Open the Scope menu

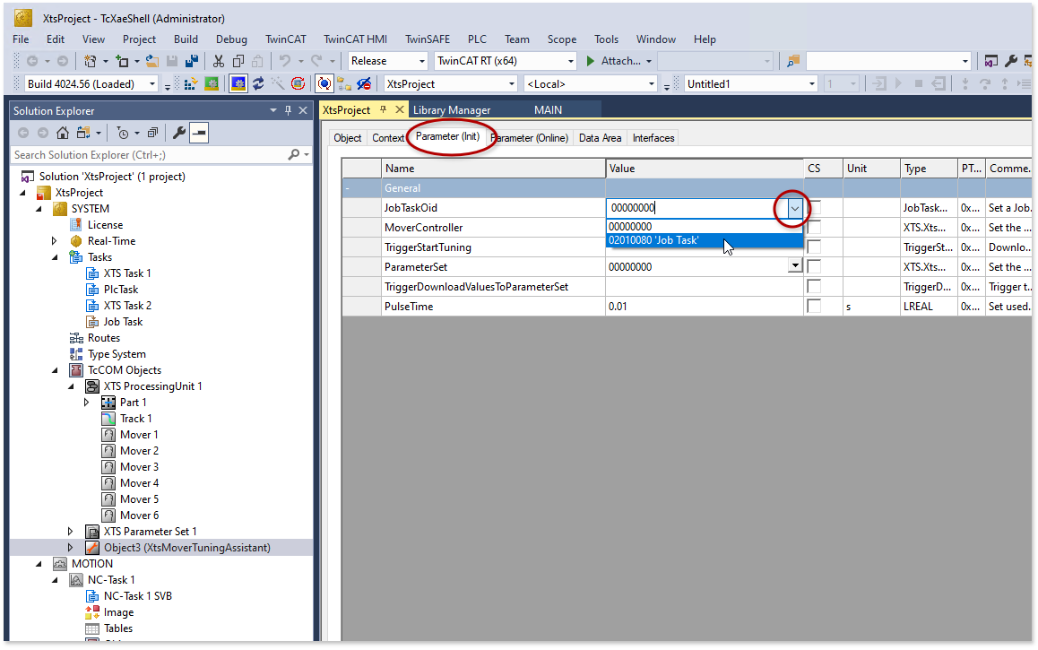coord(561,39)
